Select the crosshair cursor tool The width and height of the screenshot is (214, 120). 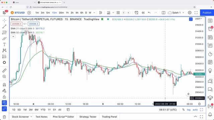coord(4,21)
